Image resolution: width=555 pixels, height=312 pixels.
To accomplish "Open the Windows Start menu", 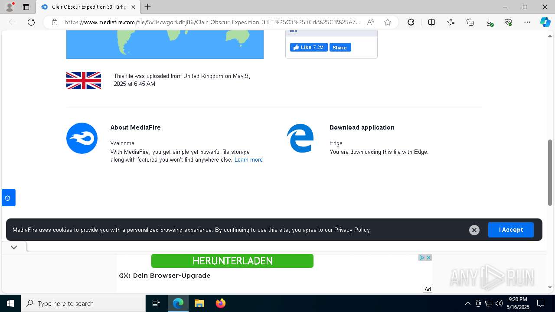I will [x=10, y=303].
